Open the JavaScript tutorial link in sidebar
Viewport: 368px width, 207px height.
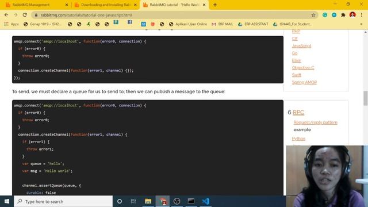coord(301,46)
